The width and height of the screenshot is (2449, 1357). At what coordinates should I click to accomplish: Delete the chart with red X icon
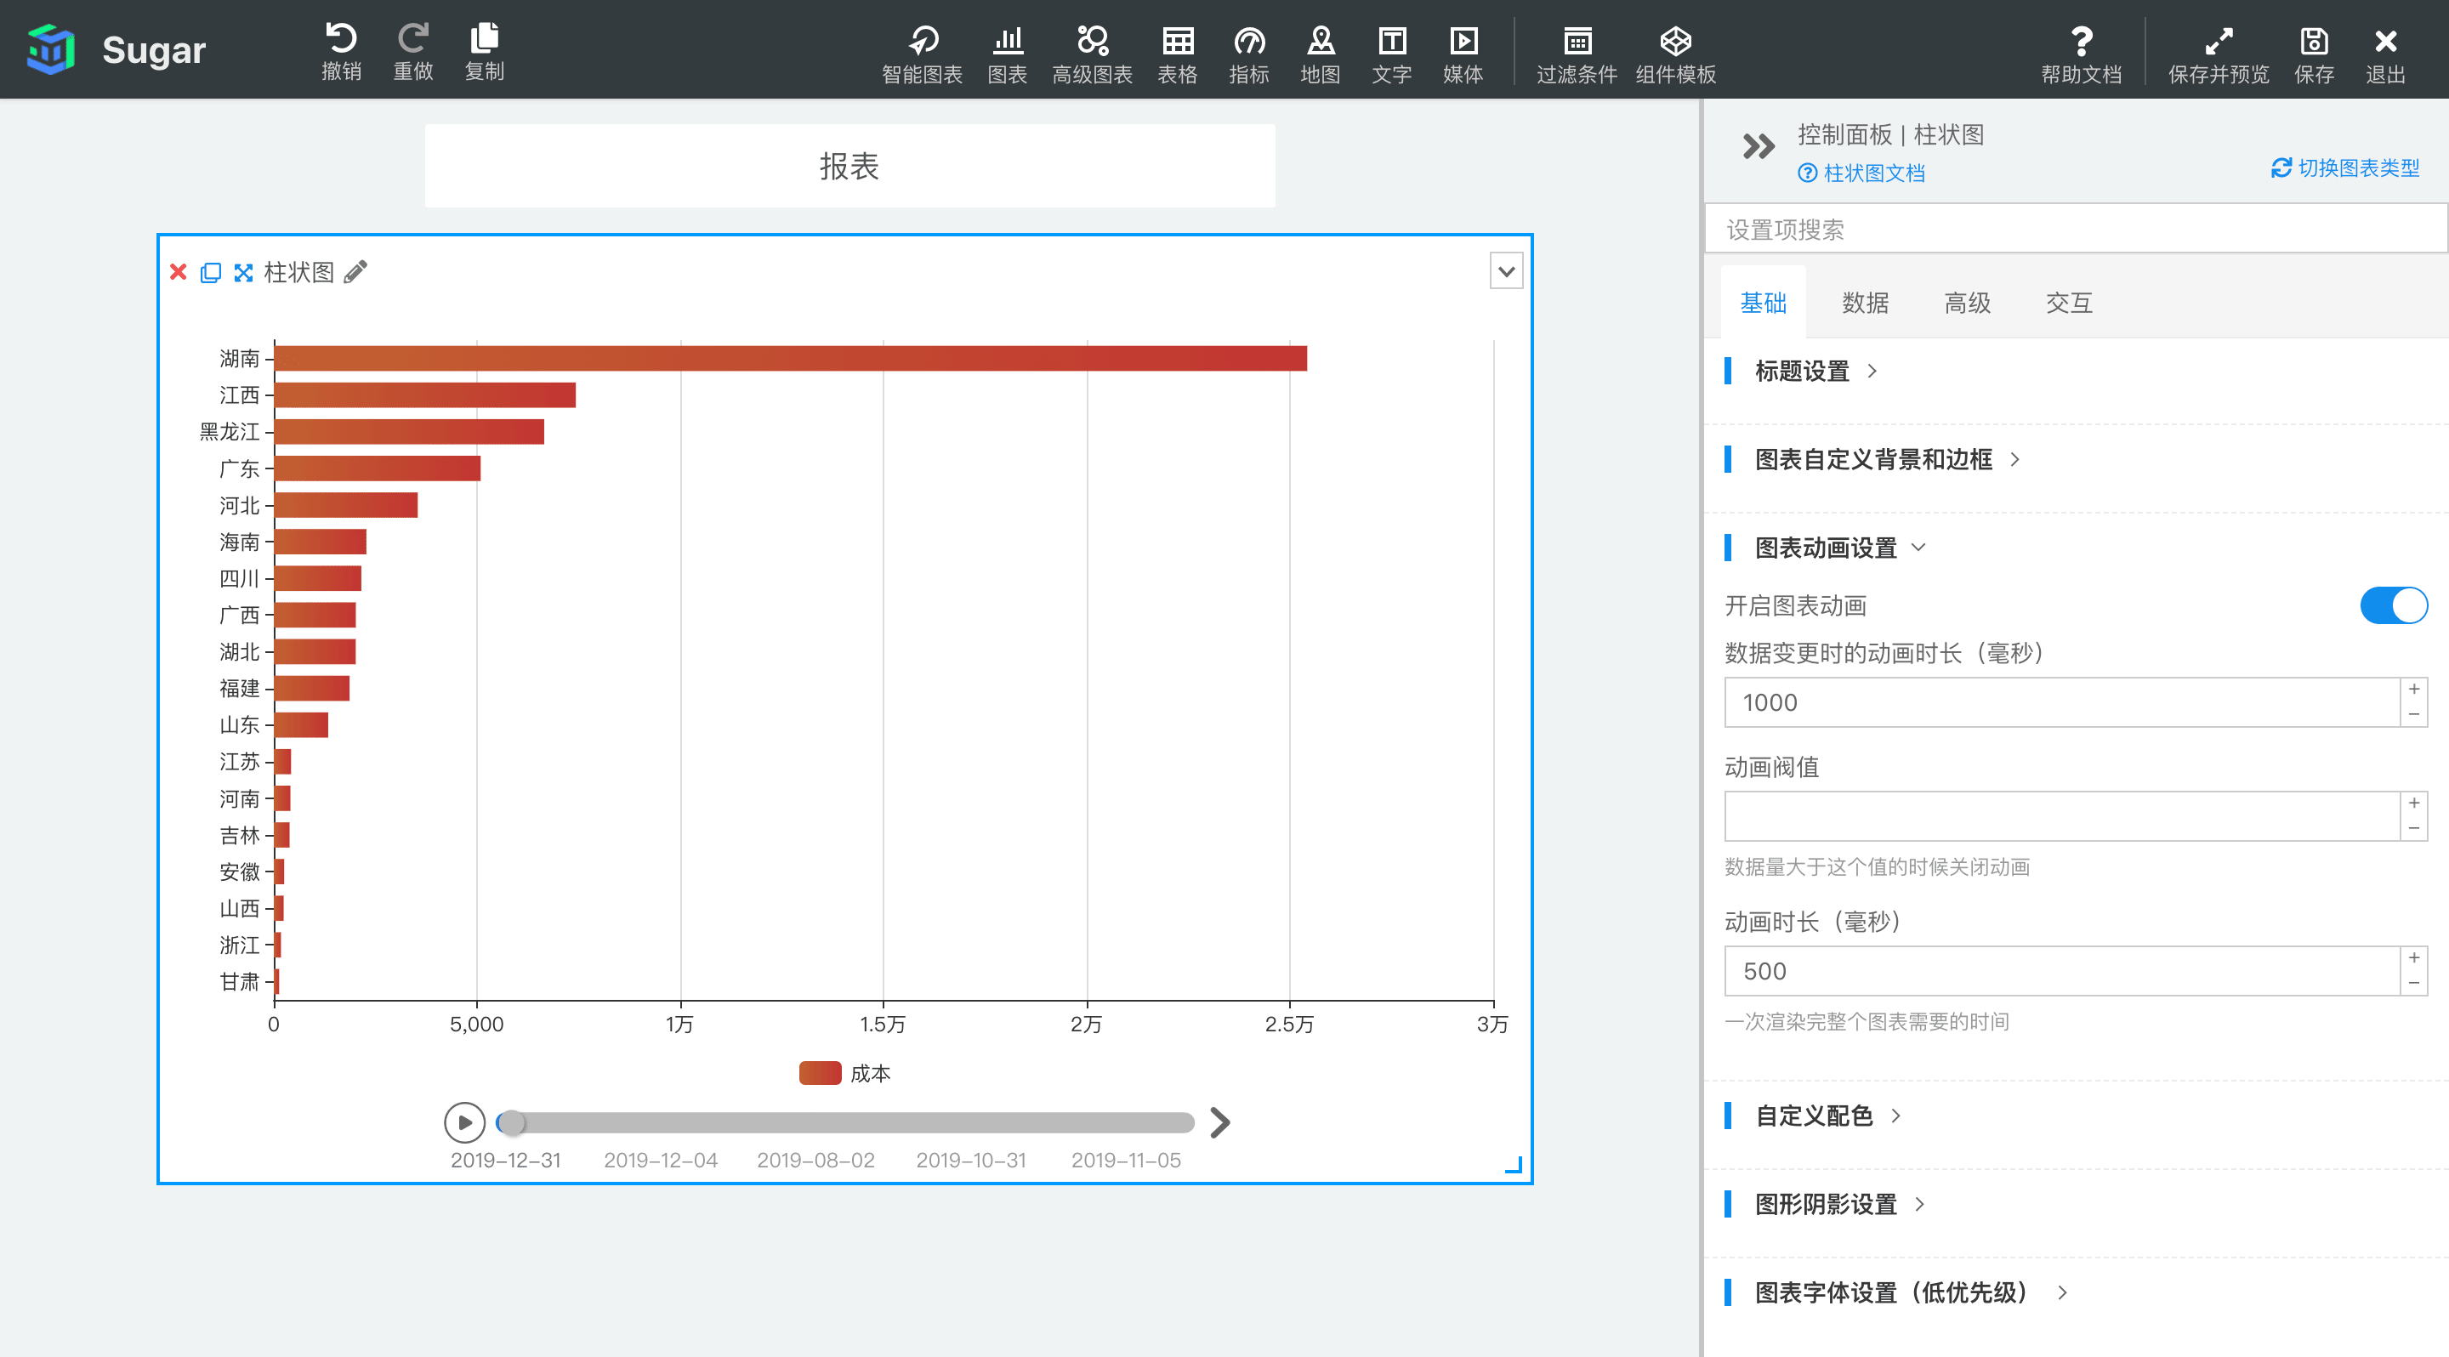click(178, 273)
